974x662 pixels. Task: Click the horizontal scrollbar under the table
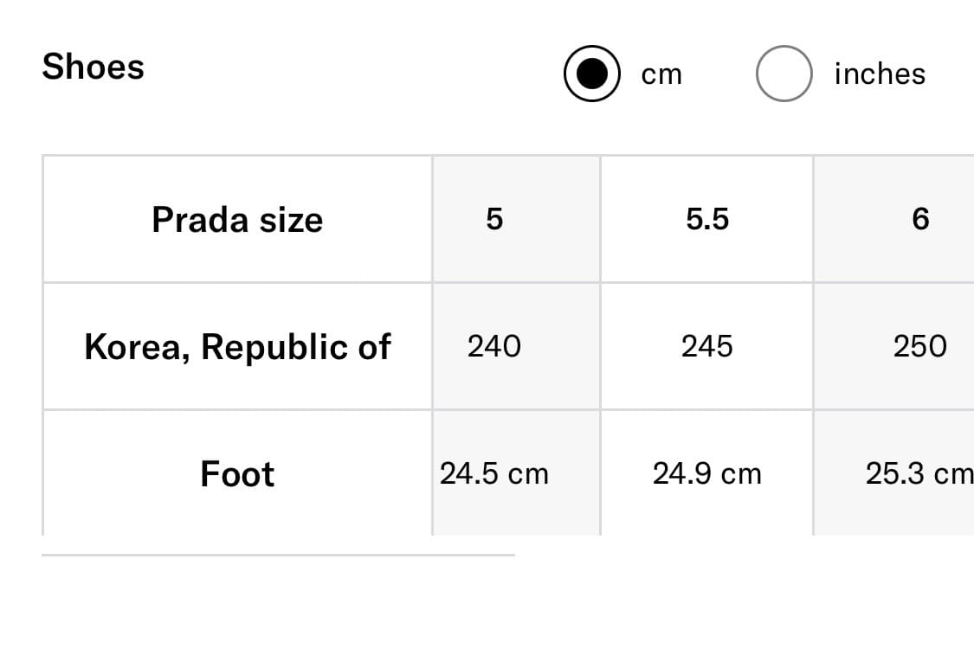pos(278,555)
